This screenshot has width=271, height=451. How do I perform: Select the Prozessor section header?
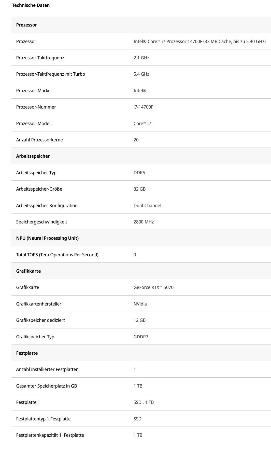(26, 25)
